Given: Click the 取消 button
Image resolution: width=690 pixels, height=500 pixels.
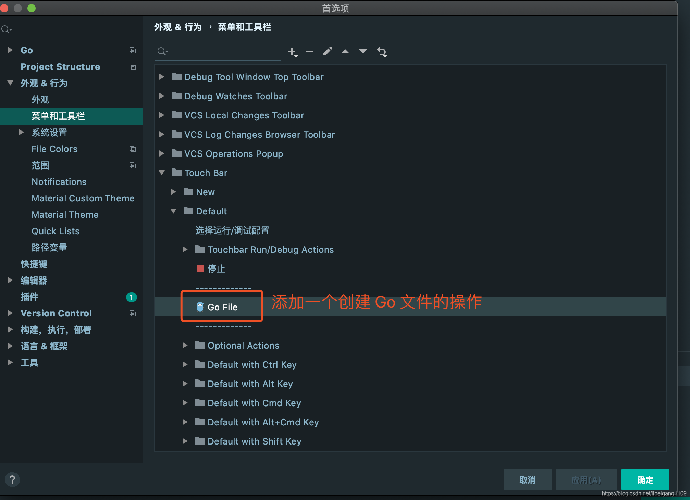Looking at the screenshot, I should (527, 479).
